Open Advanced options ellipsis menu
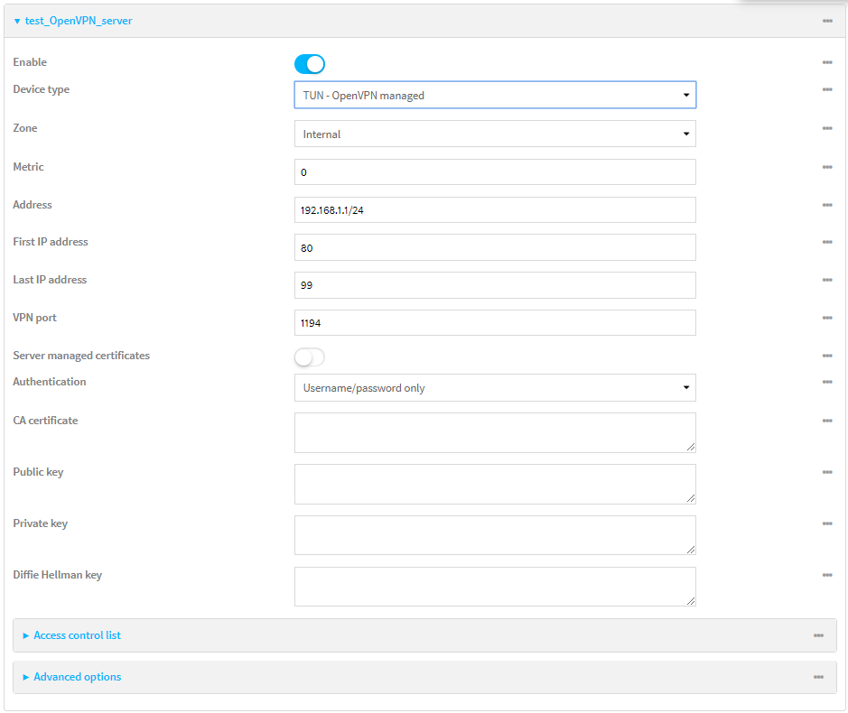Image resolution: width=848 pixels, height=713 pixels. [817, 677]
